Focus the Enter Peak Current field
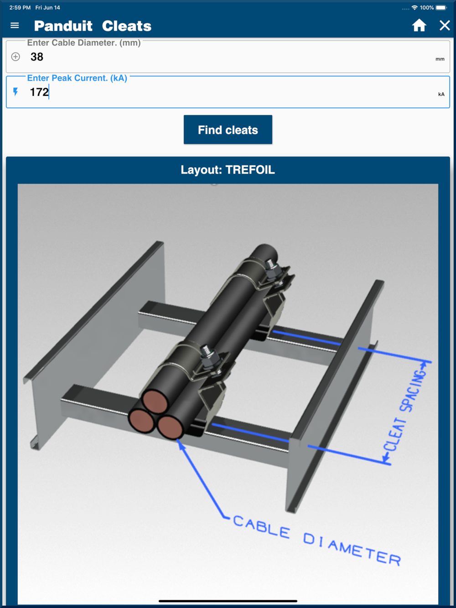Image resolution: width=456 pixels, height=608 pixels. pos(228,92)
